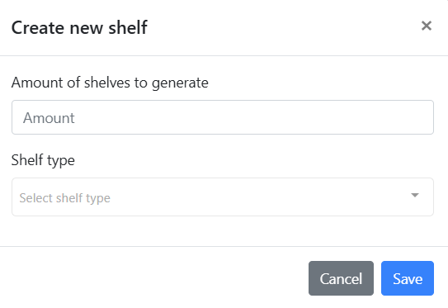Click the Cancel button
This screenshot has width=448, height=308.
(341, 278)
